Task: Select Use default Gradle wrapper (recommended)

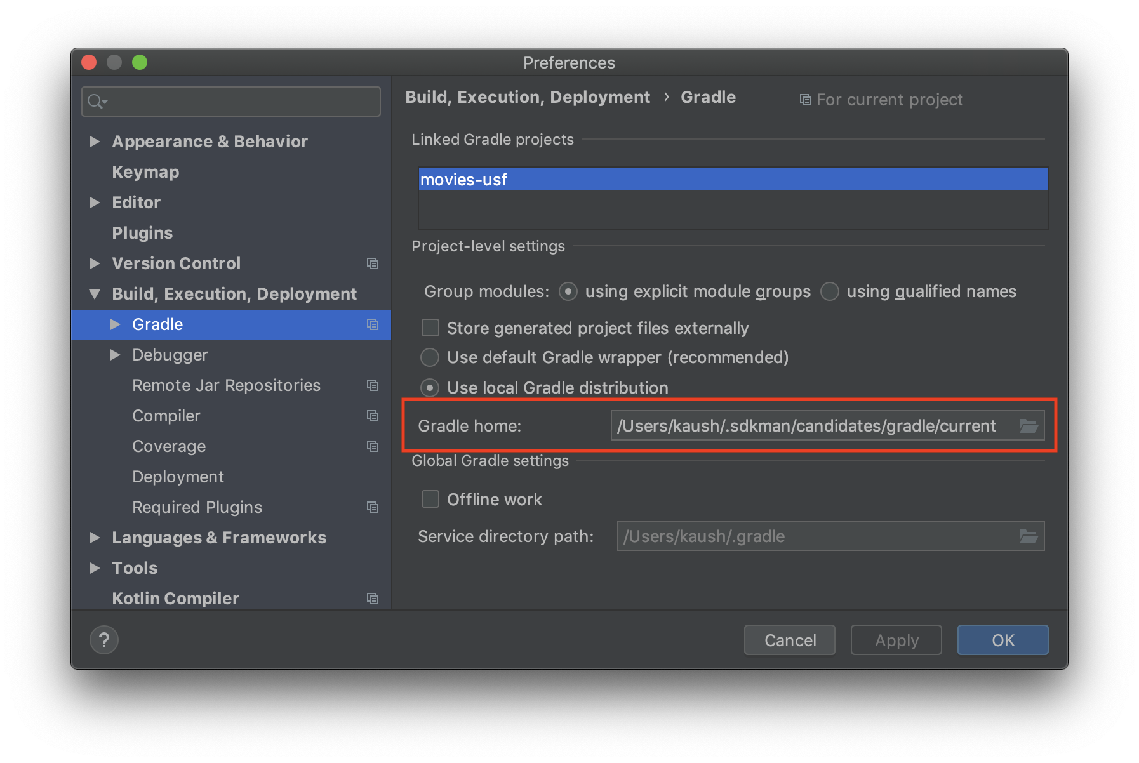Action: pyautogui.click(x=429, y=357)
